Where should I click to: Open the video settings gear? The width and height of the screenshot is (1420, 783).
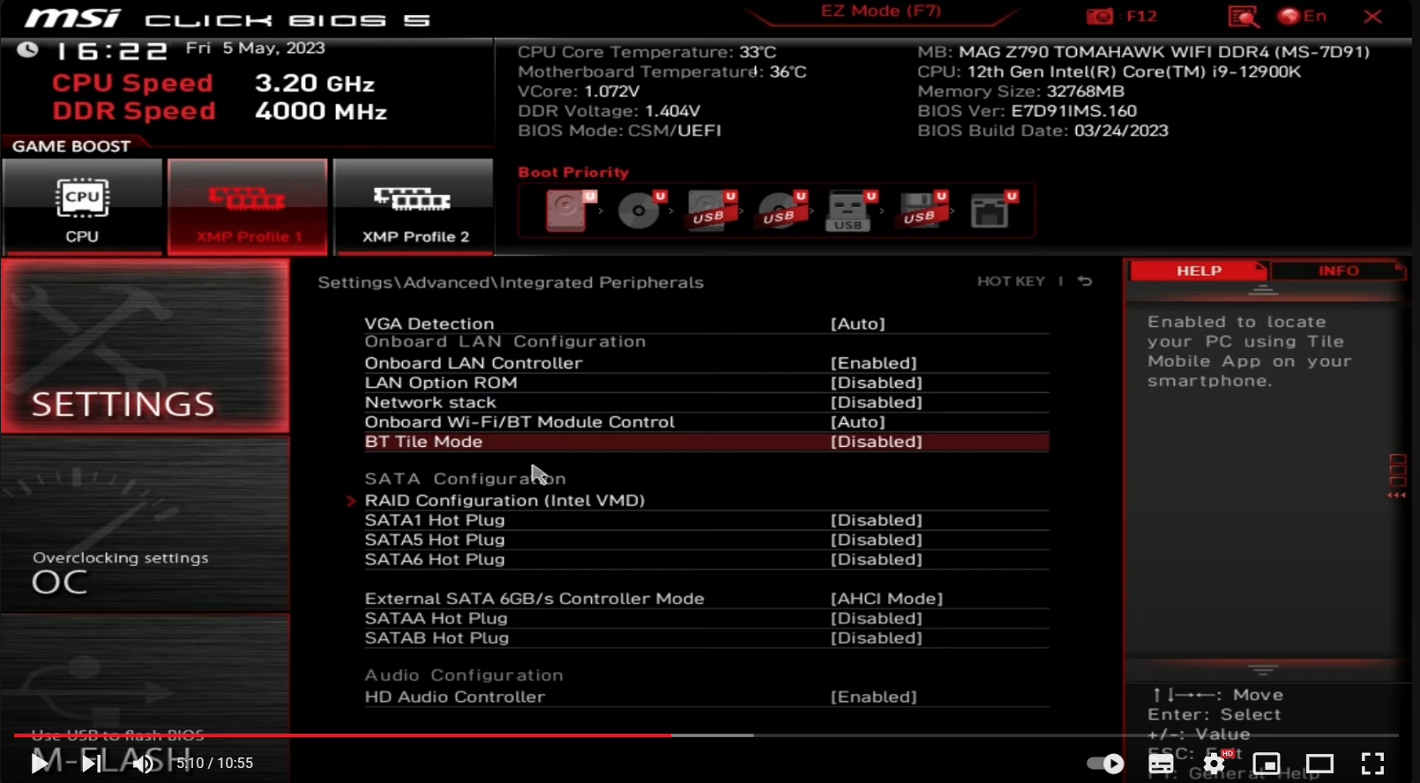pos(1214,763)
